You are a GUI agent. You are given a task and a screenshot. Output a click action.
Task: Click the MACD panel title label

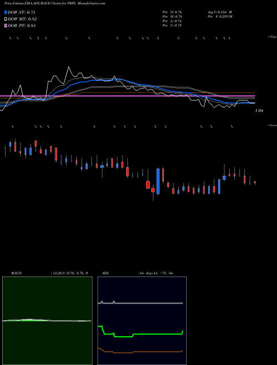pyautogui.click(x=17, y=273)
